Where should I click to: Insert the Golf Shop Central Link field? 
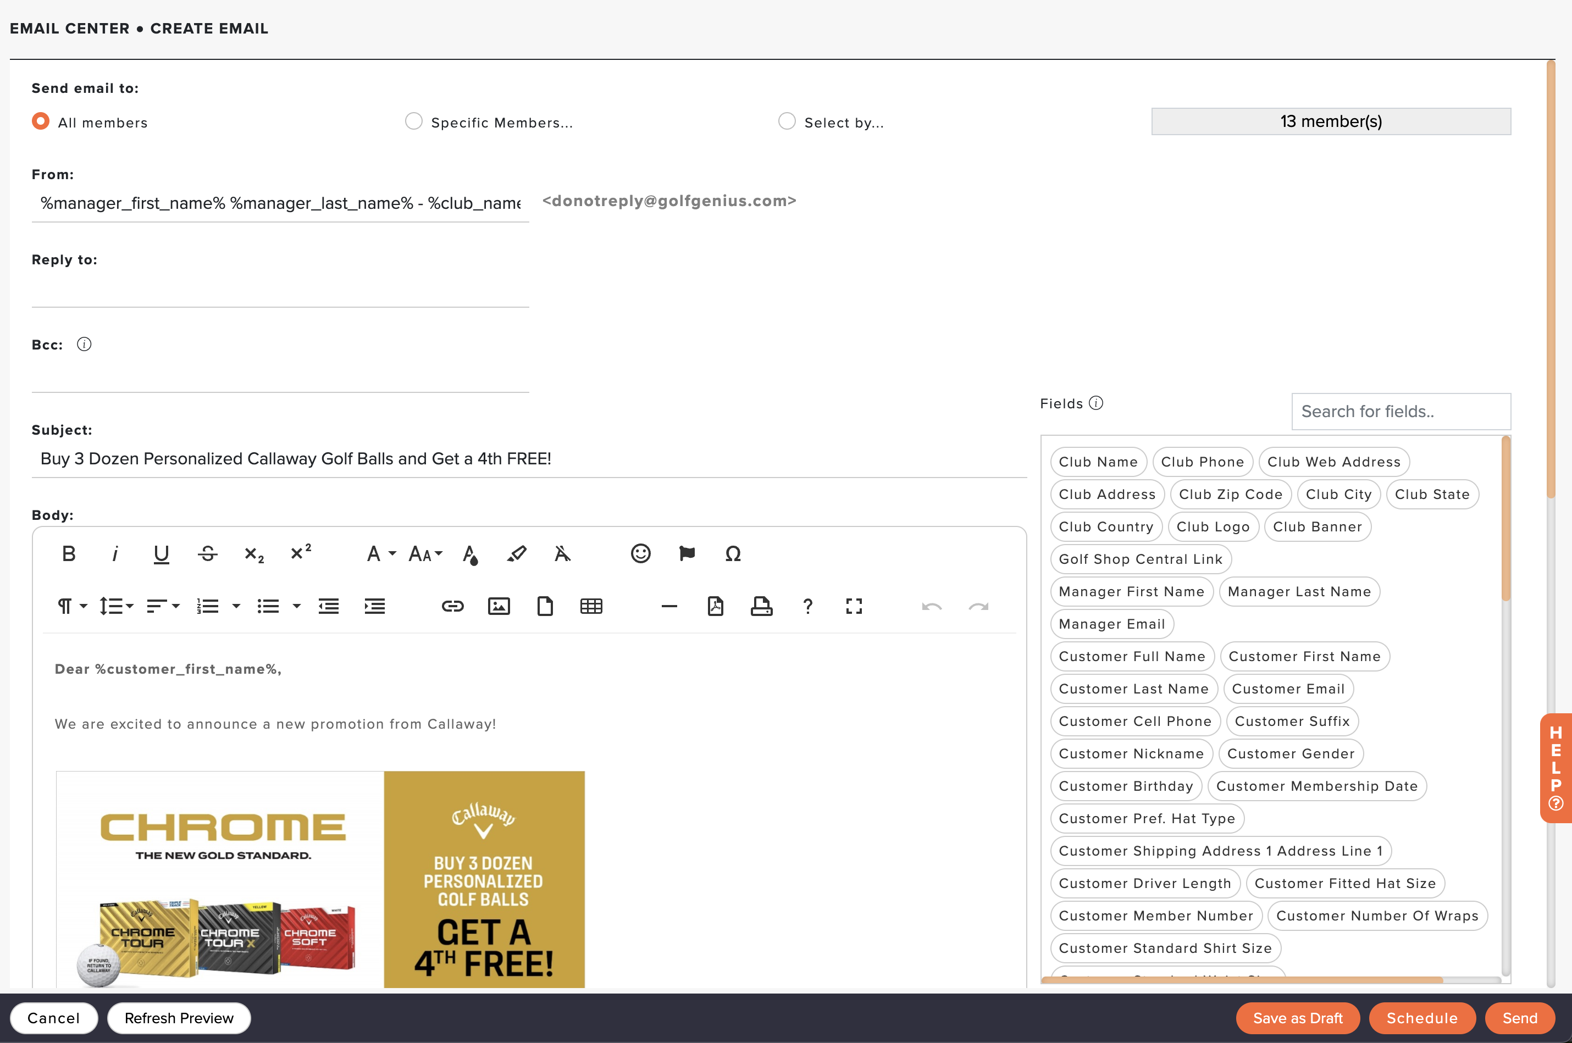(x=1141, y=559)
